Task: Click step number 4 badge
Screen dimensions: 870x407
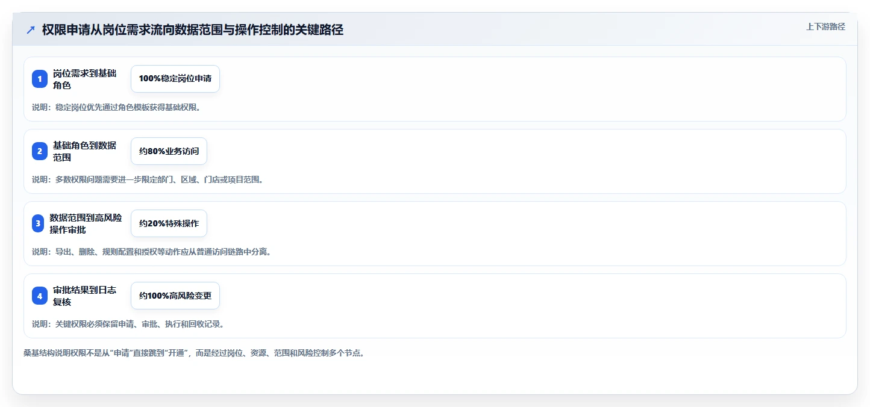Action: (40, 296)
